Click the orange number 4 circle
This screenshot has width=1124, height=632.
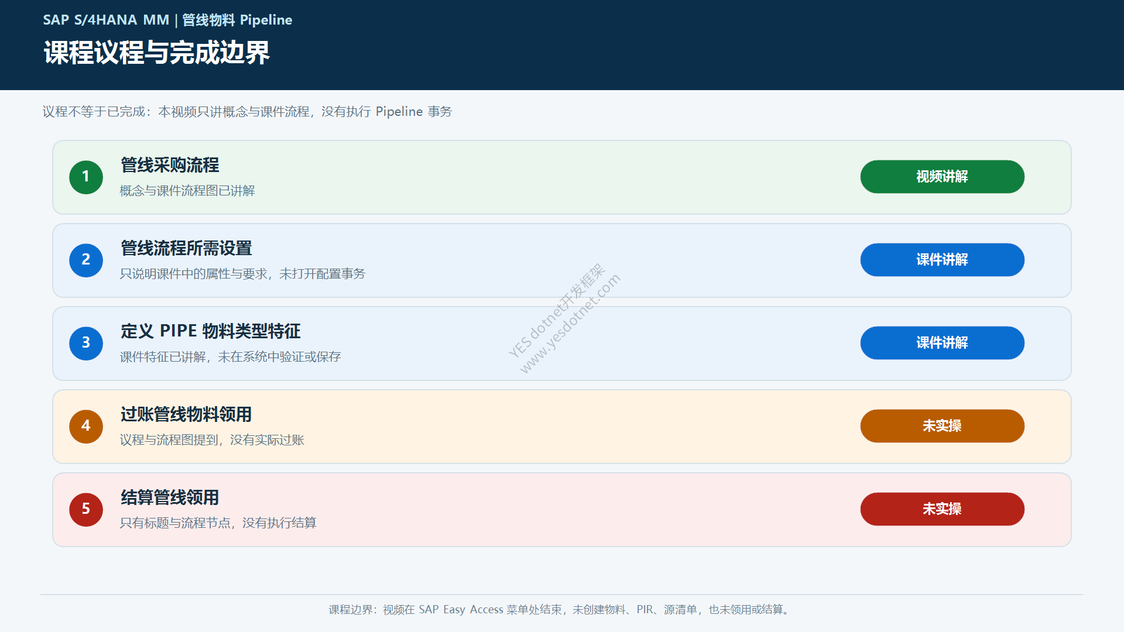point(86,426)
